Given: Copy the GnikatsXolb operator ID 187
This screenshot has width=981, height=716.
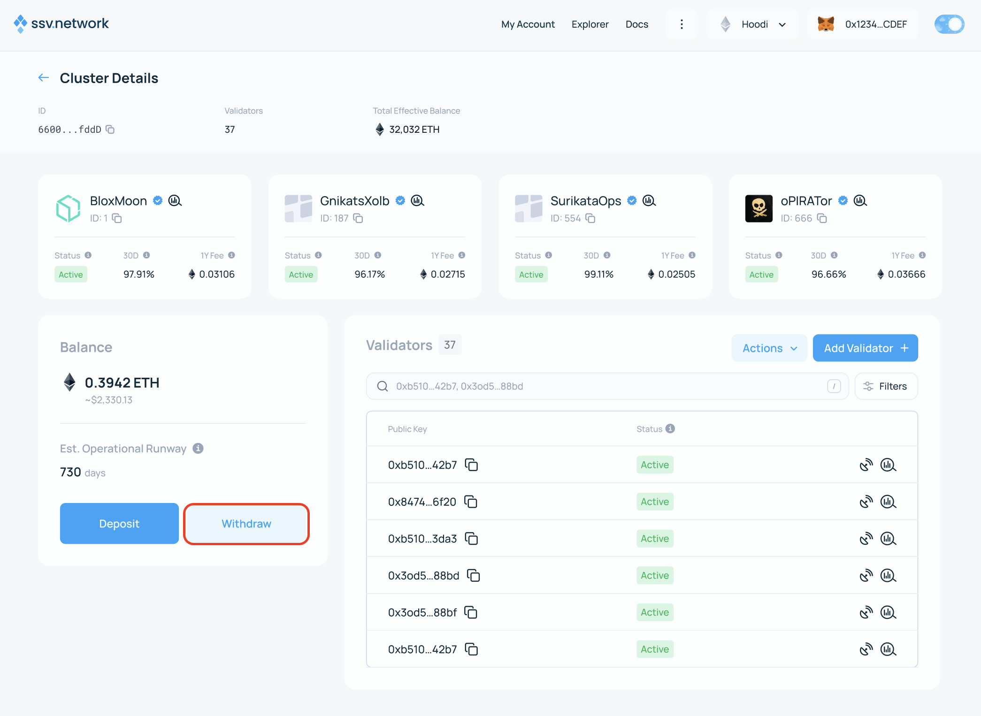Looking at the screenshot, I should (x=358, y=218).
